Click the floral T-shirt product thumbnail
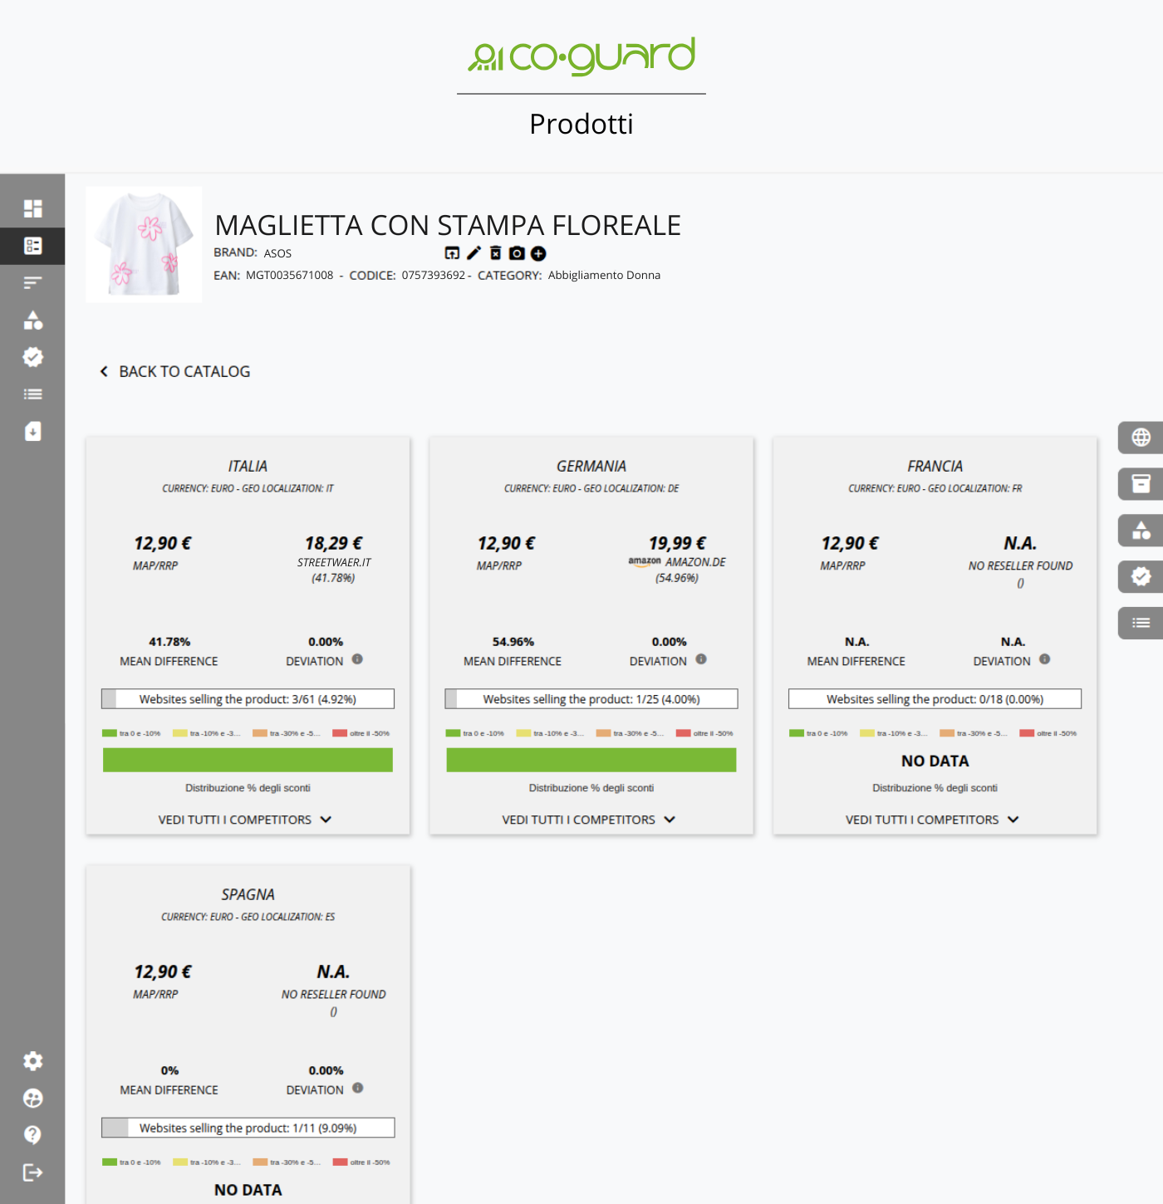This screenshot has height=1204, width=1163. 144,244
